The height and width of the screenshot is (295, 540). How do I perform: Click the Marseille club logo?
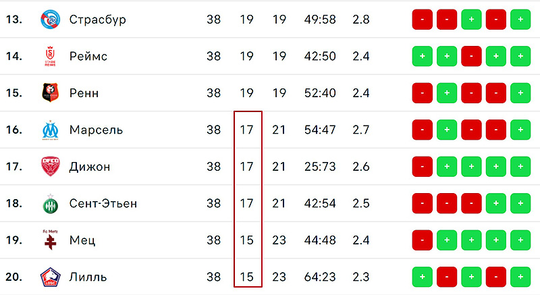click(x=50, y=130)
